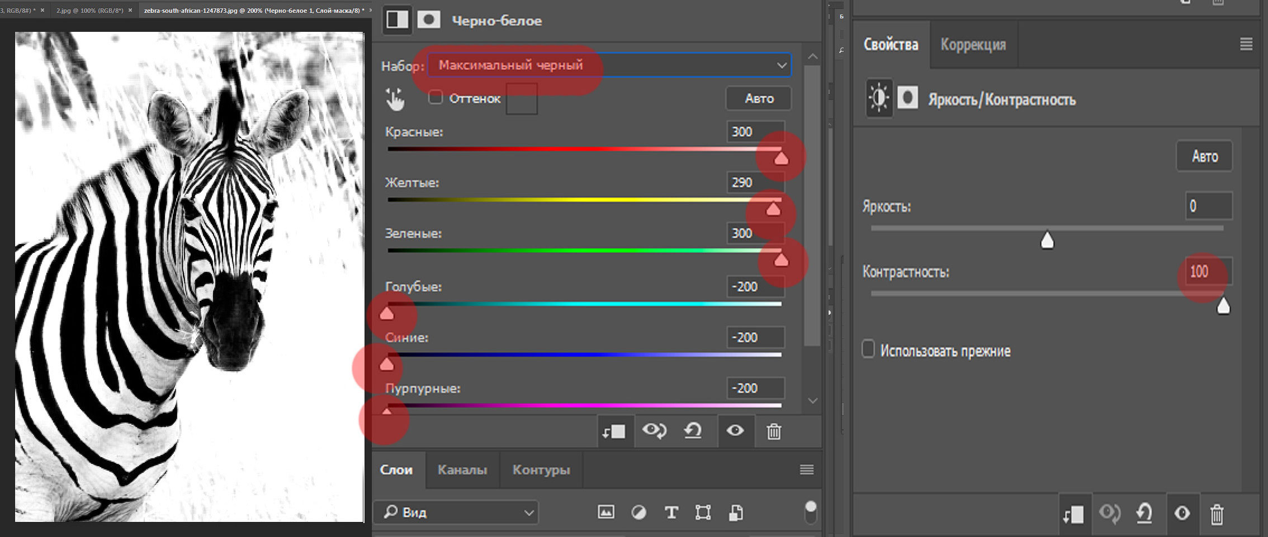Turn layer filtering switch on or off
This screenshot has width=1268, height=537.
[810, 513]
